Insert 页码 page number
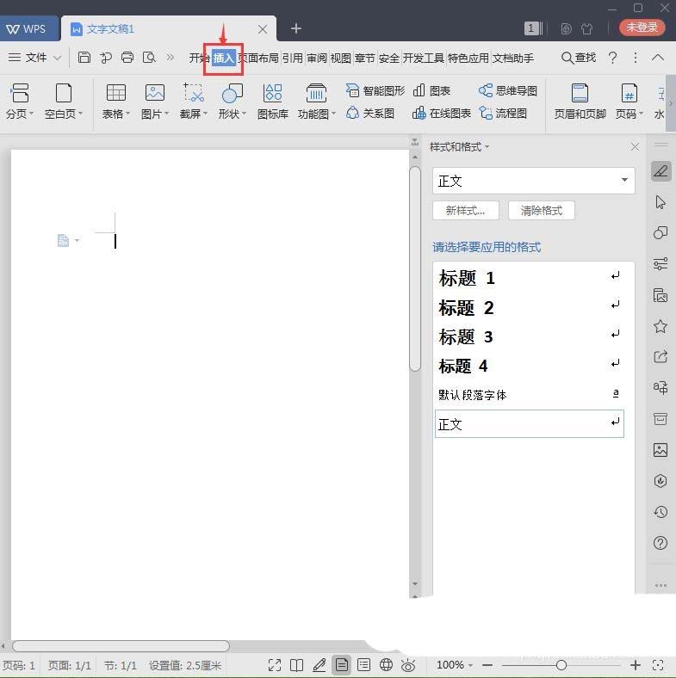 629,102
